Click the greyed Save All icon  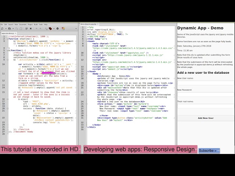pyautogui.click(x=21, y=29)
